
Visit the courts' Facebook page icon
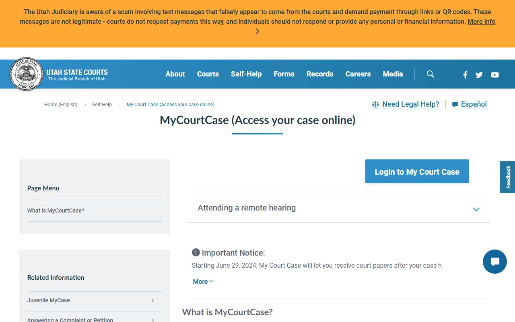(x=465, y=74)
